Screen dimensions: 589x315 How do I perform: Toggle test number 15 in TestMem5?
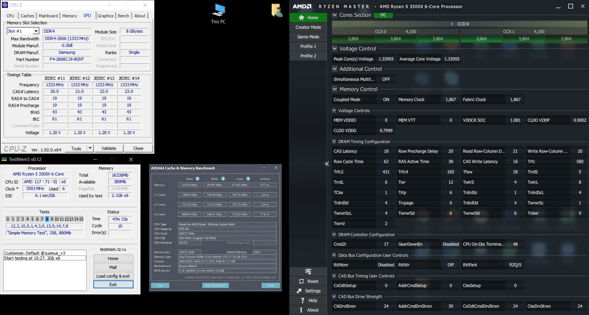pyautogui.click(x=81, y=219)
